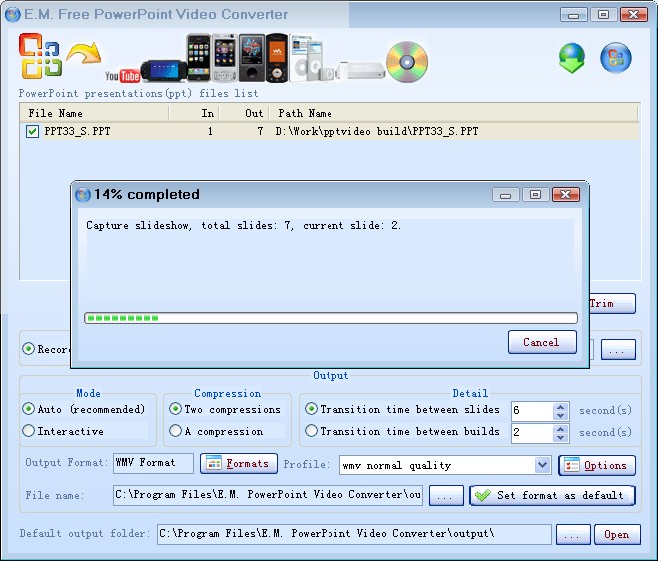Select the Auto (recommended) mode
658x561 pixels.
coord(29,409)
